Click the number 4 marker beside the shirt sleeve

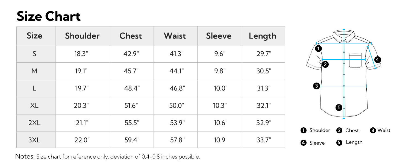377,60
